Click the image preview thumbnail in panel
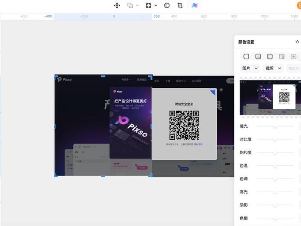This screenshot has height=226, width=301. (x=270, y=98)
